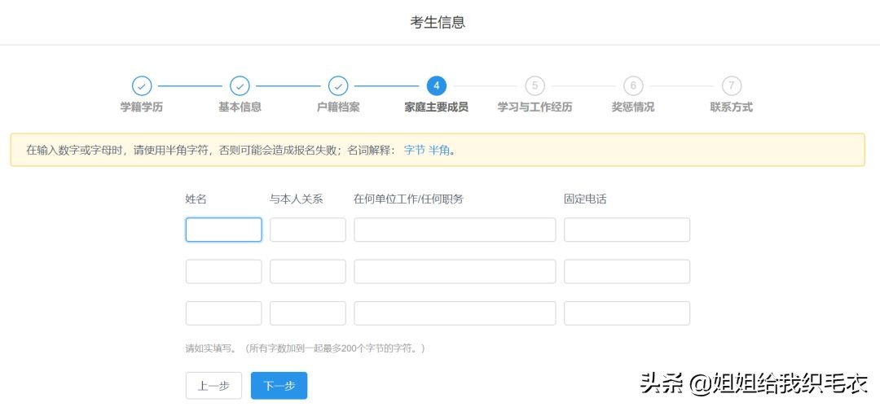Image resolution: width=880 pixels, height=407 pixels.
Task: Select the active step 4 circle
Action: coord(437,85)
